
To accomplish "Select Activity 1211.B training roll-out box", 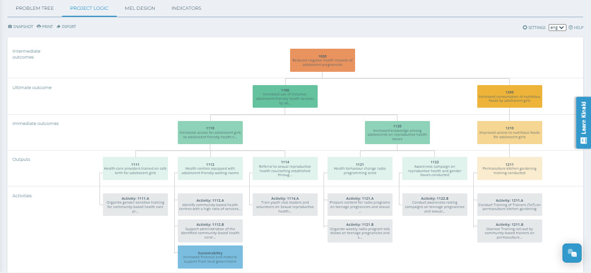I will (x=509, y=231).
